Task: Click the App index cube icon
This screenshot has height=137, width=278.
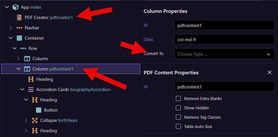Action: point(15,7)
